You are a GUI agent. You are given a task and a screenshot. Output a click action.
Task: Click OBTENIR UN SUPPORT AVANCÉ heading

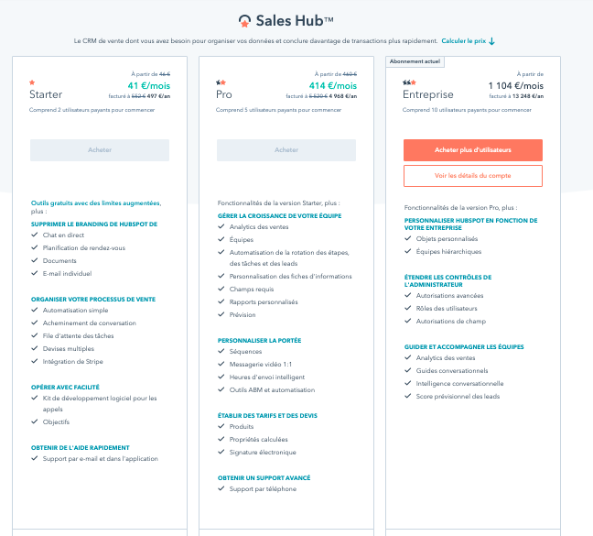click(x=264, y=478)
